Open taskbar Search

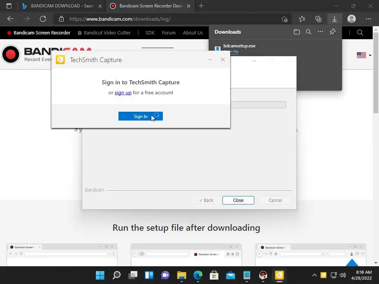click(x=117, y=275)
